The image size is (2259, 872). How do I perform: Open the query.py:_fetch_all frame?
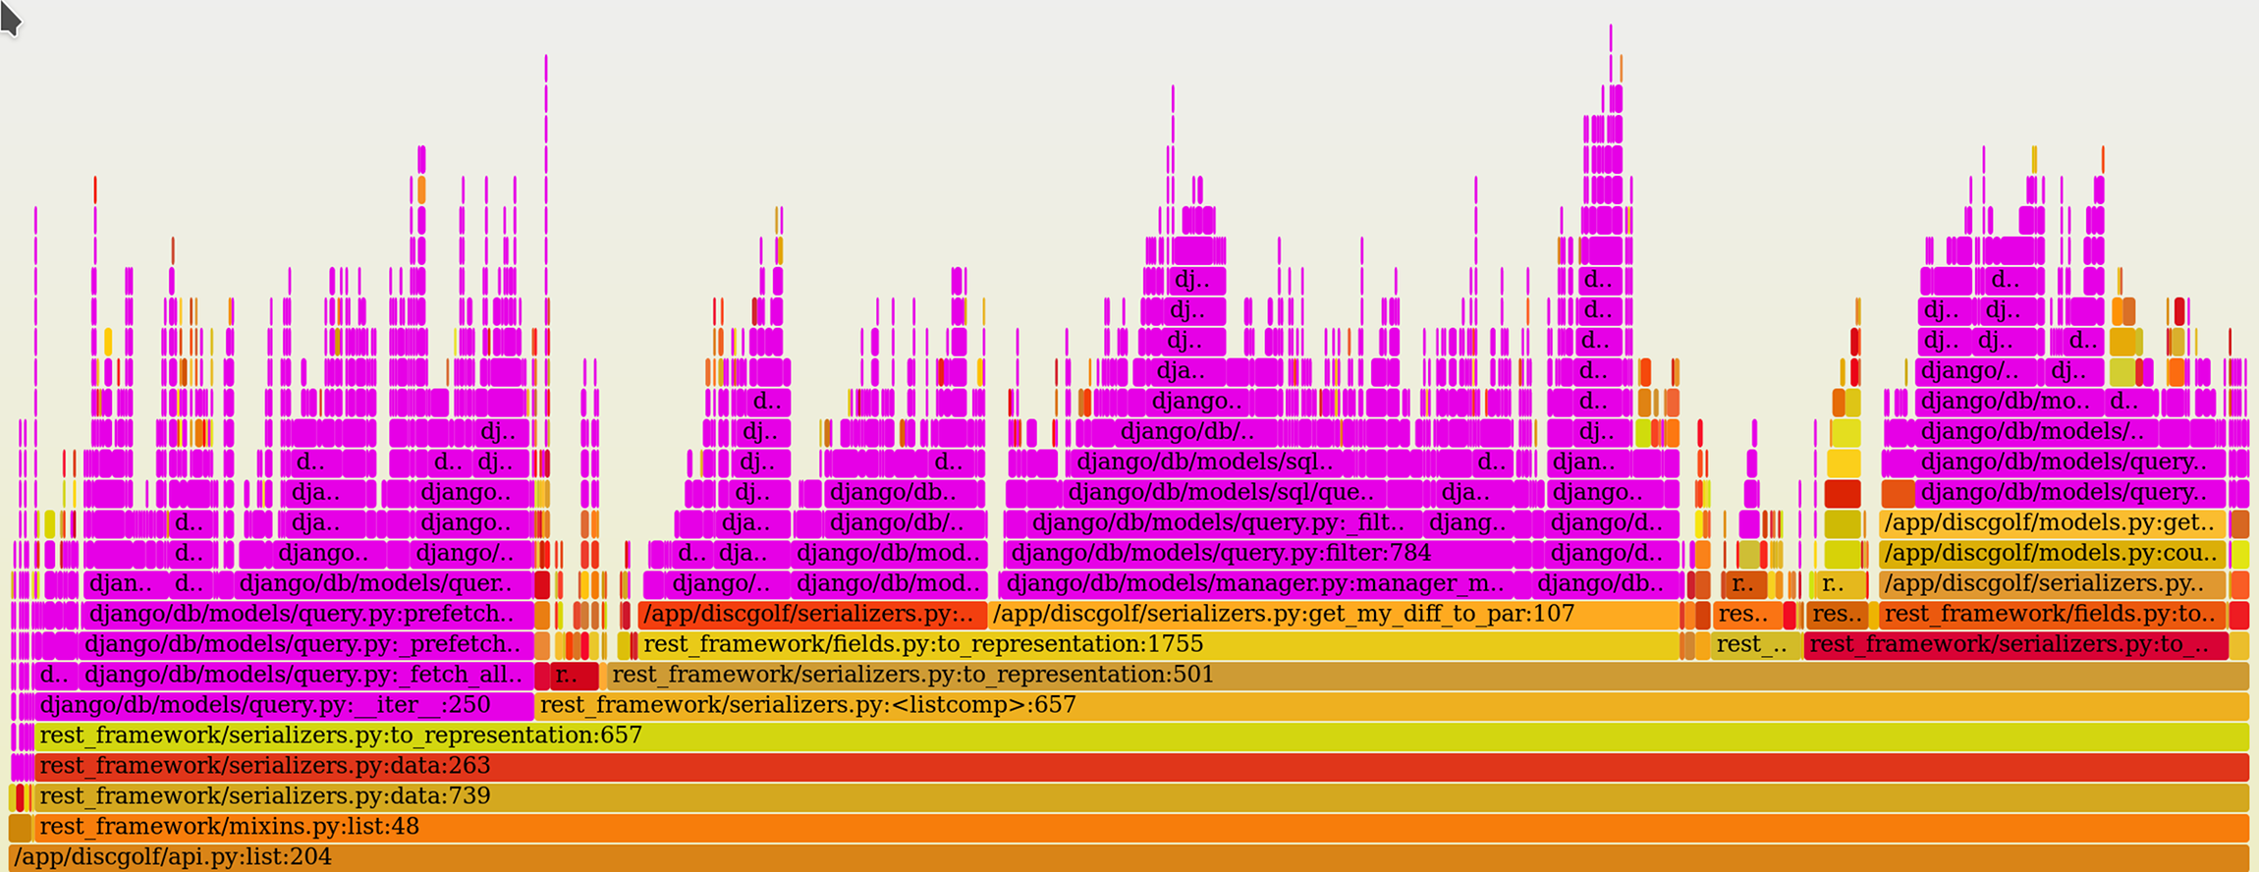(306, 675)
